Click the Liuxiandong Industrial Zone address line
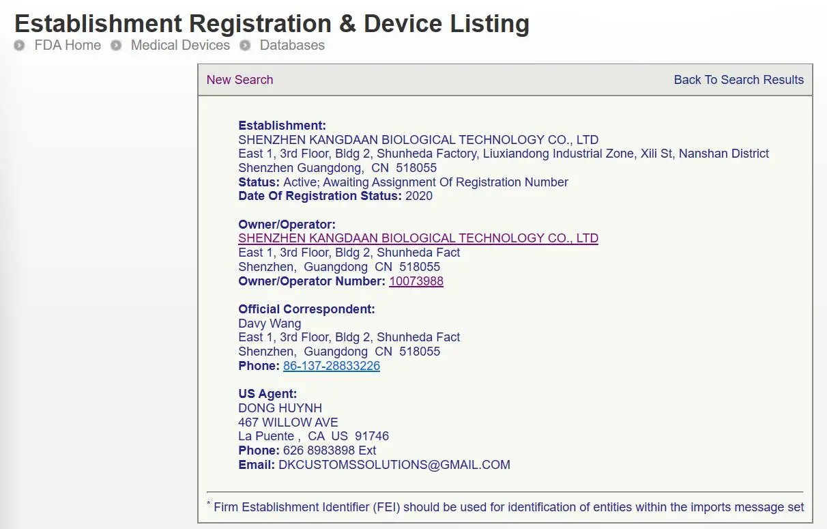827x529 pixels. click(x=503, y=154)
